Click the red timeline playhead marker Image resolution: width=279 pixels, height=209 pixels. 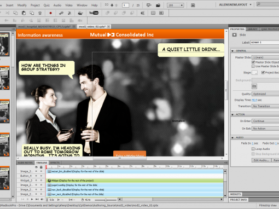click(x=47, y=167)
